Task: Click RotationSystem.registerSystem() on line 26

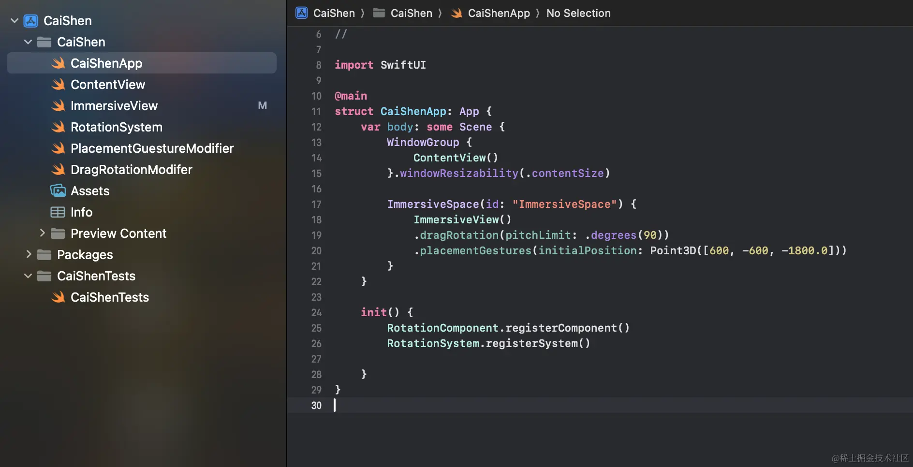Action: click(488, 344)
